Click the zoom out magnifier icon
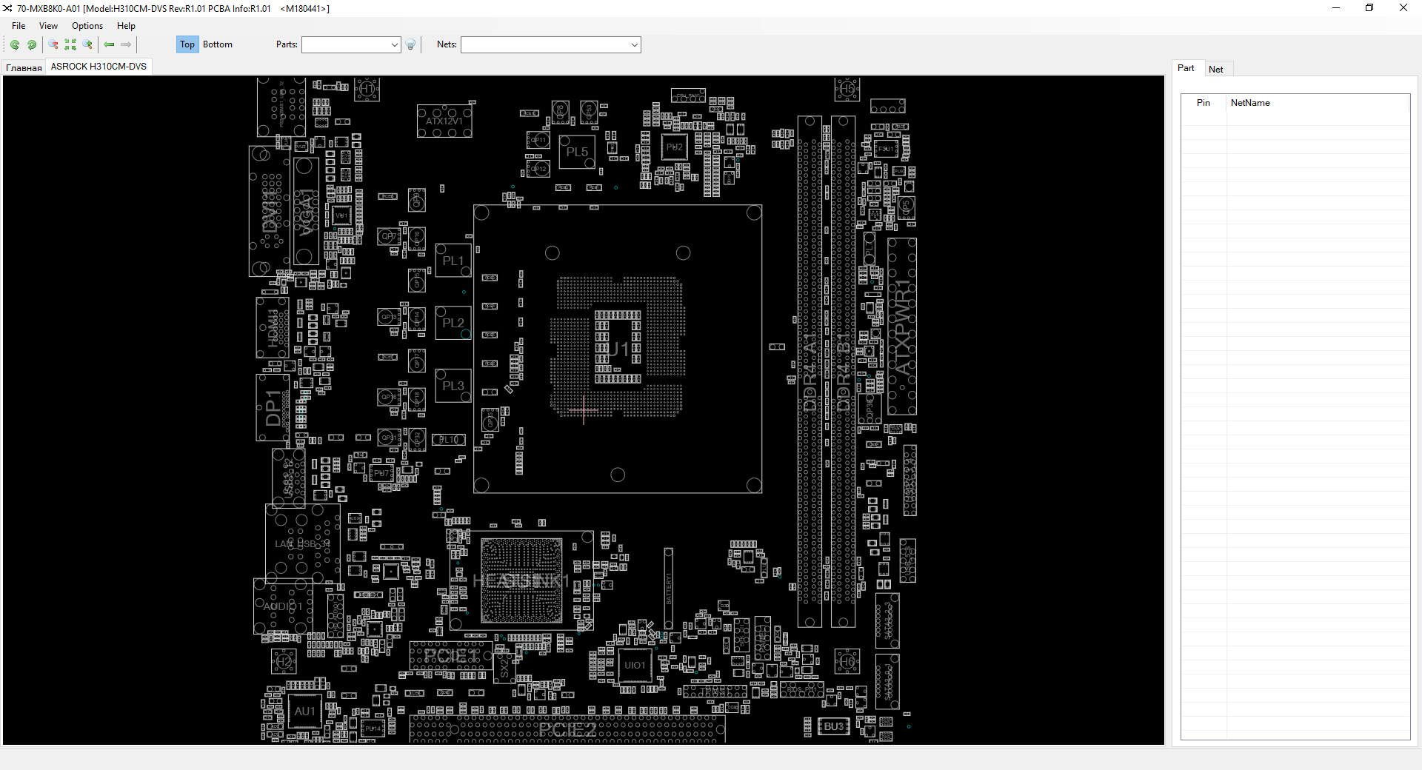This screenshot has height=770, width=1422. (x=53, y=45)
